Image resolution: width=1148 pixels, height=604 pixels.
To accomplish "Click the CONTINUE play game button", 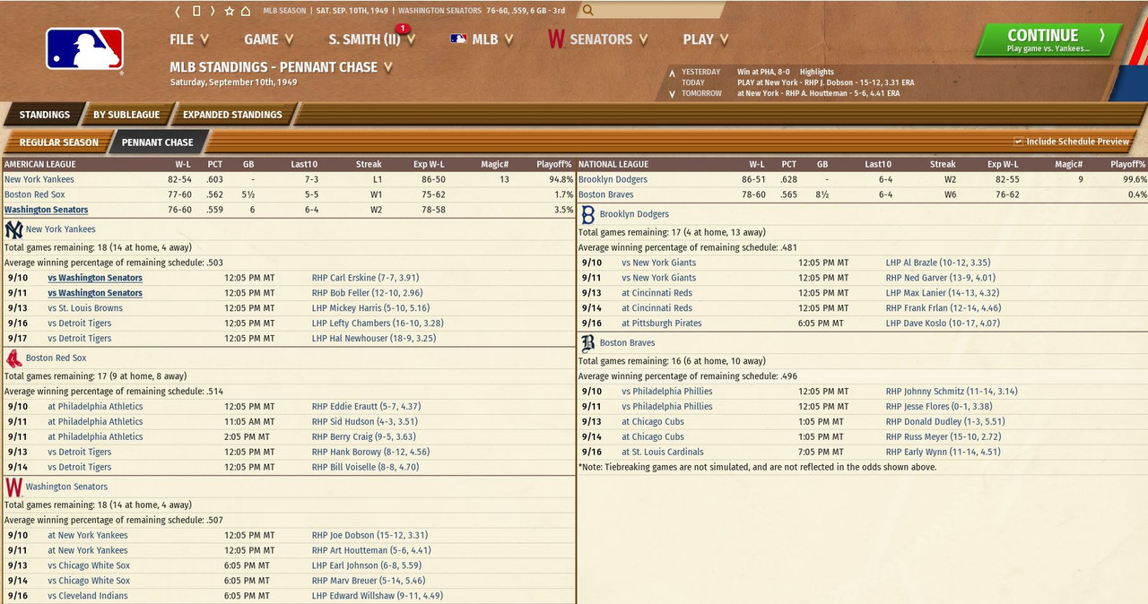I will tap(1048, 40).
